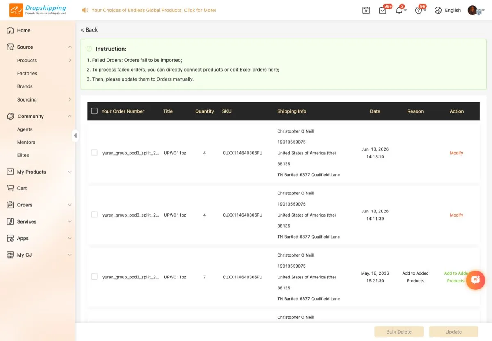The height and width of the screenshot is (341, 492).
Task: Click green Add to Added Products action link
Action: pos(456,277)
